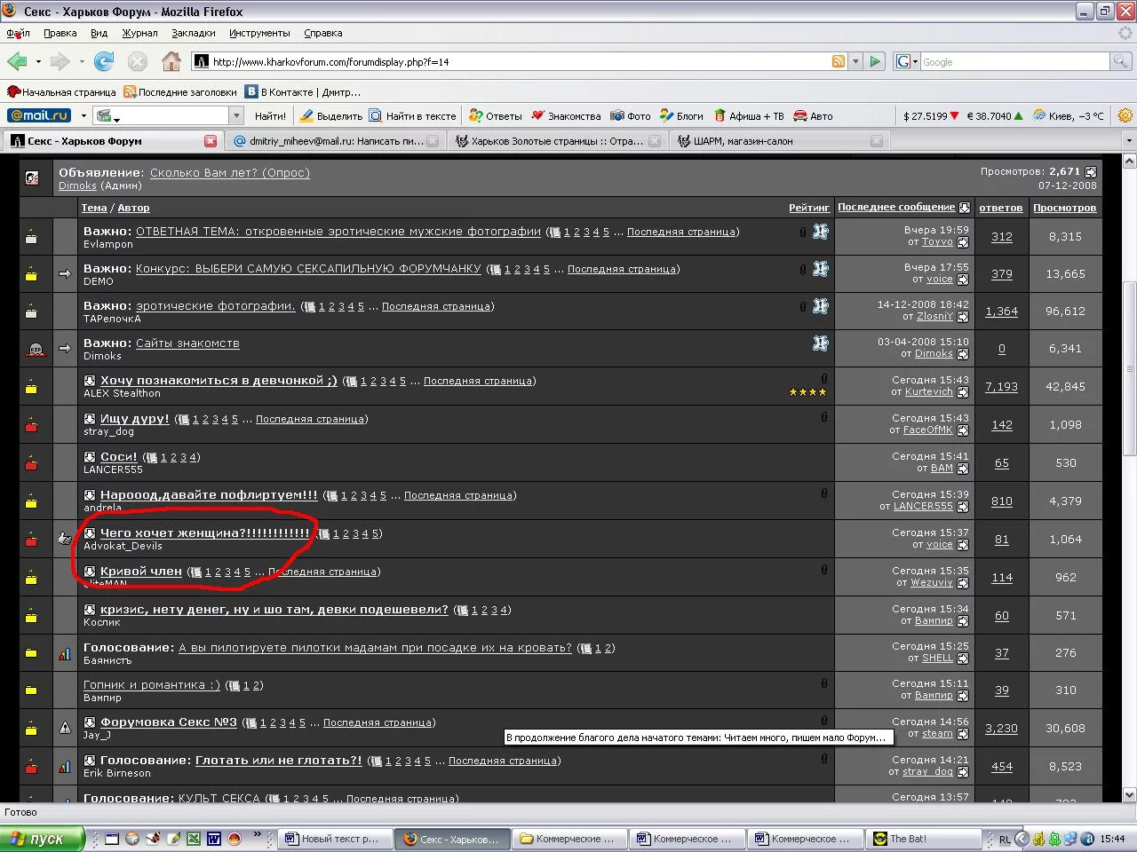Go back with the green Back arrow
Screen dimensions: 1137x852
[17, 61]
